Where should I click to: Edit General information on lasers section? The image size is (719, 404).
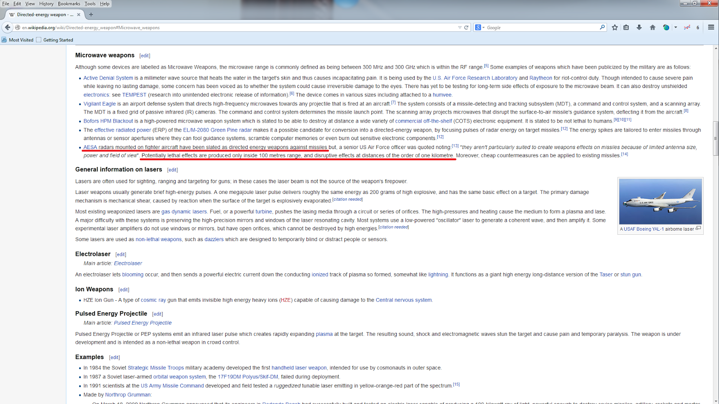click(x=173, y=170)
